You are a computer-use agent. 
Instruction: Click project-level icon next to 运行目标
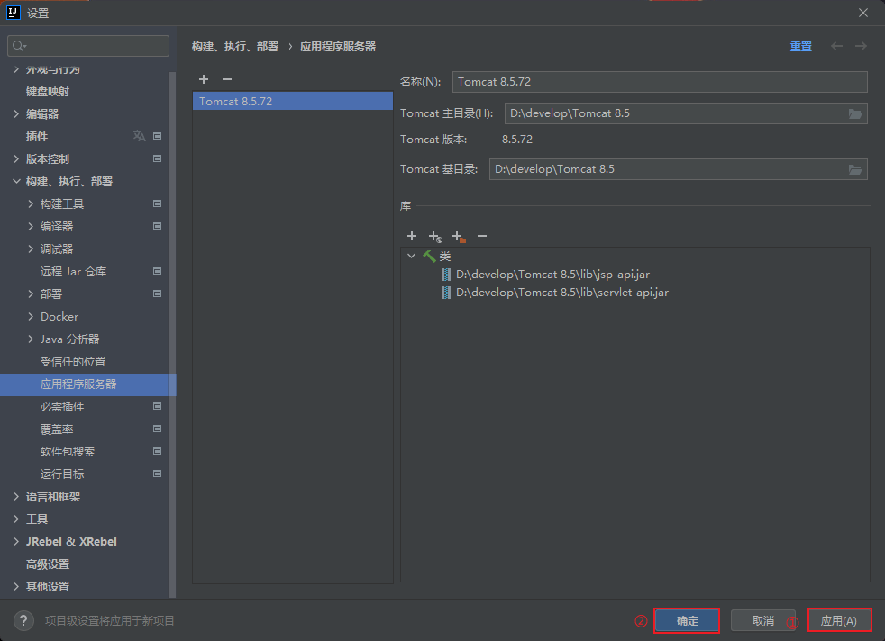[x=158, y=474]
